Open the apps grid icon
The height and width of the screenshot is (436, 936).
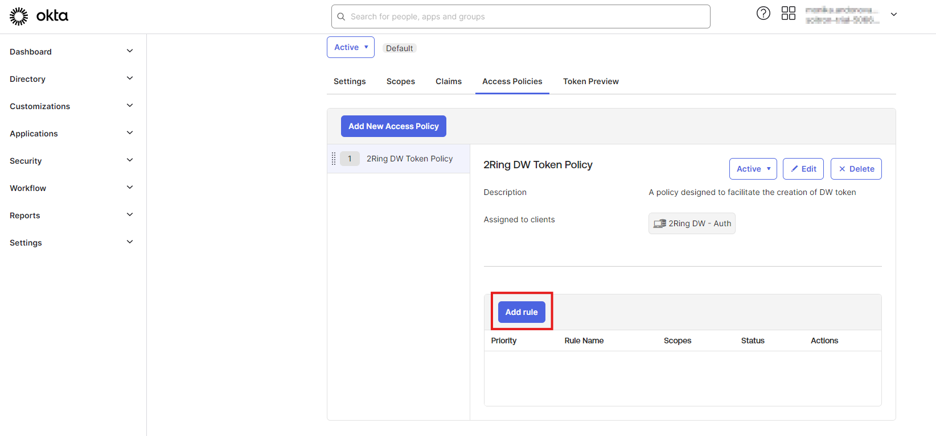(x=788, y=13)
